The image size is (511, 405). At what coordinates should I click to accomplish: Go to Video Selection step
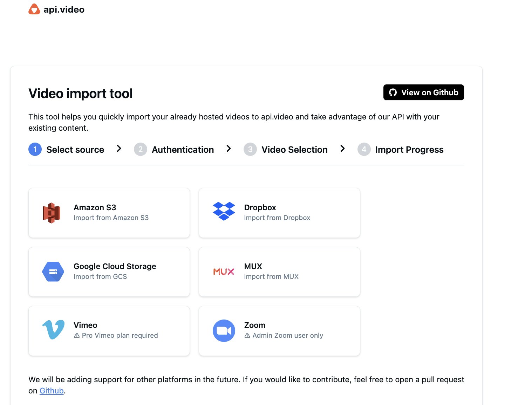pos(294,150)
